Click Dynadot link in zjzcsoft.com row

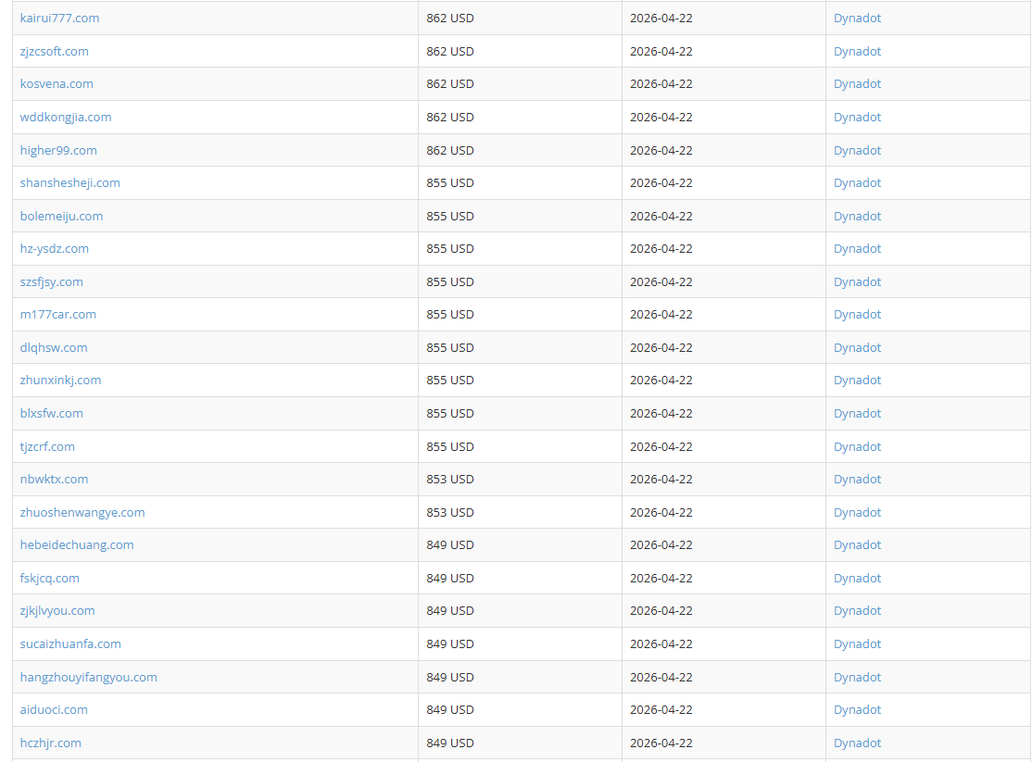pyautogui.click(x=857, y=51)
